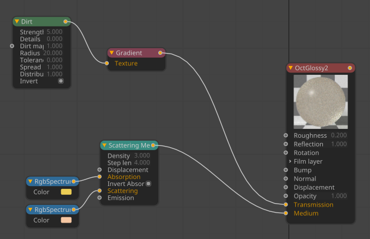Click the Rotation input socket
370x239 pixels.
[286, 153]
